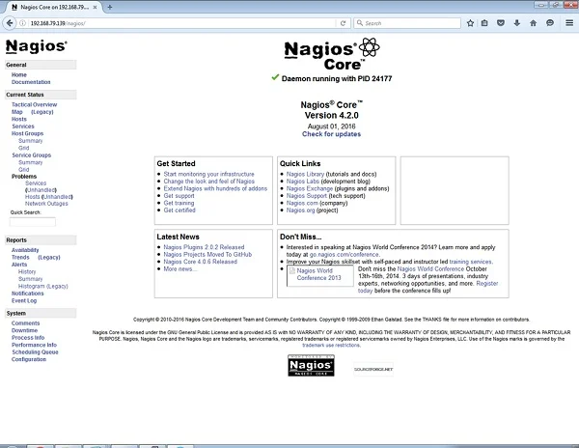Open Nagios.org project link
Viewport: 579px width, 448px height.
point(300,210)
